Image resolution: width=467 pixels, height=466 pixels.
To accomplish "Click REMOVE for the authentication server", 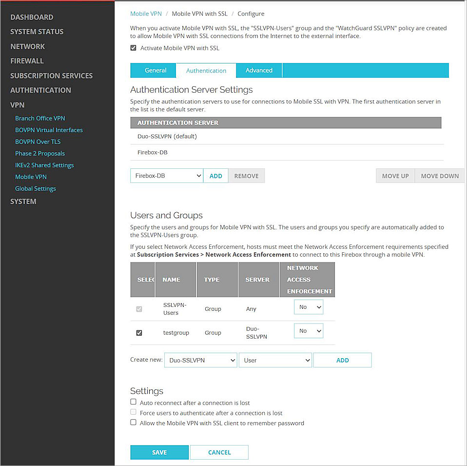I will coord(246,175).
